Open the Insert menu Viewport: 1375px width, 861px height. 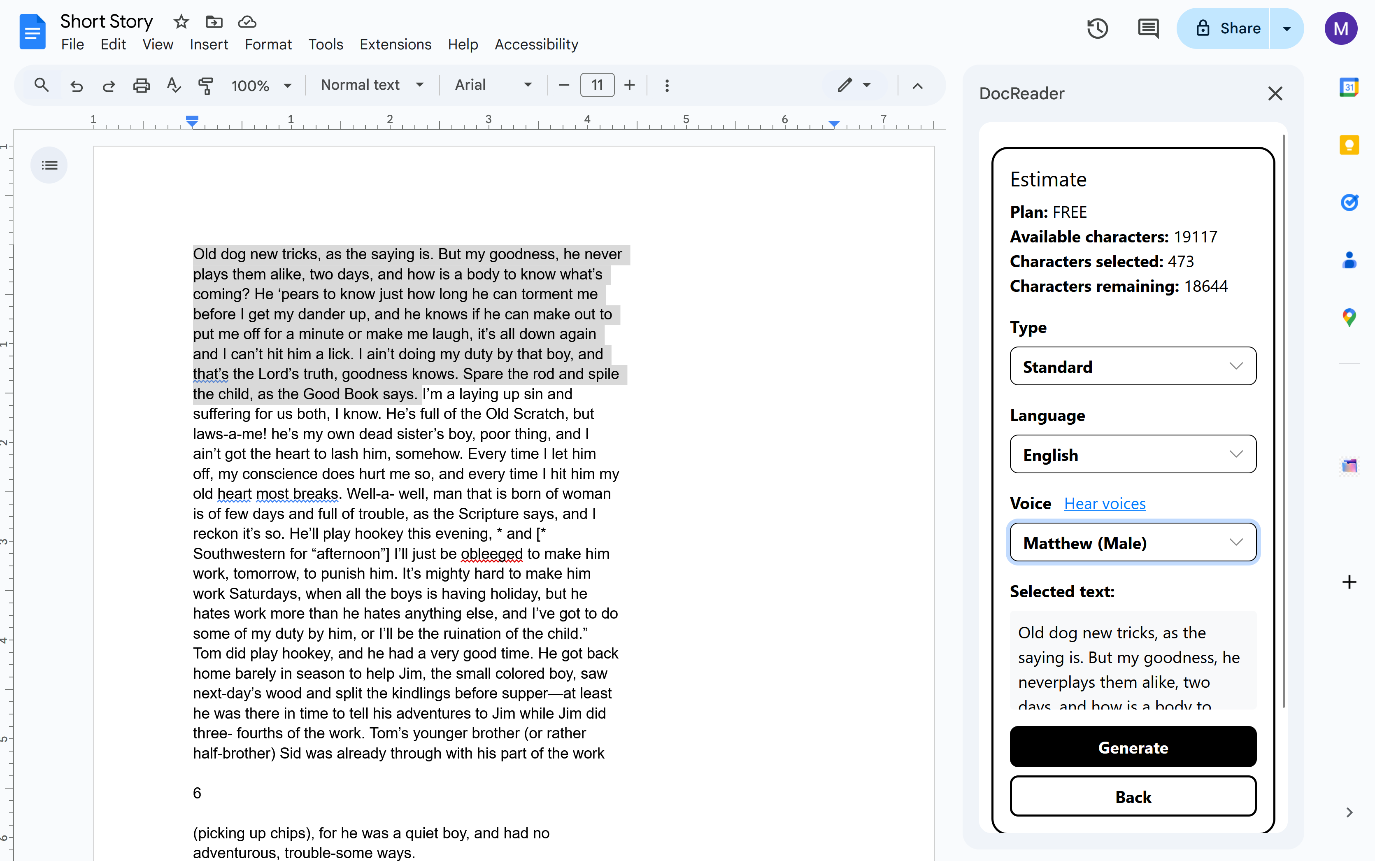coord(209,44)
